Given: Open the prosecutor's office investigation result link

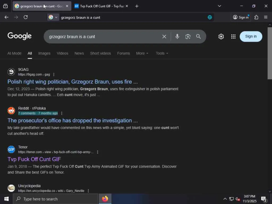Looking at the screenshot, I should pos(73,121).
